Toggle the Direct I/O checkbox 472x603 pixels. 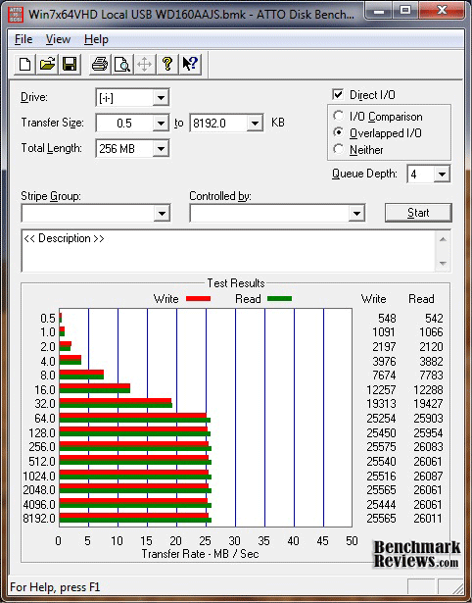(x=338, y=94)
